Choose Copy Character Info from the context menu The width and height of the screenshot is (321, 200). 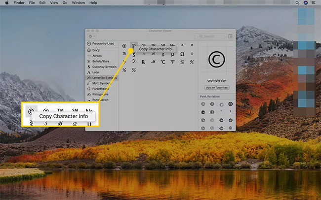coord(155,49)
